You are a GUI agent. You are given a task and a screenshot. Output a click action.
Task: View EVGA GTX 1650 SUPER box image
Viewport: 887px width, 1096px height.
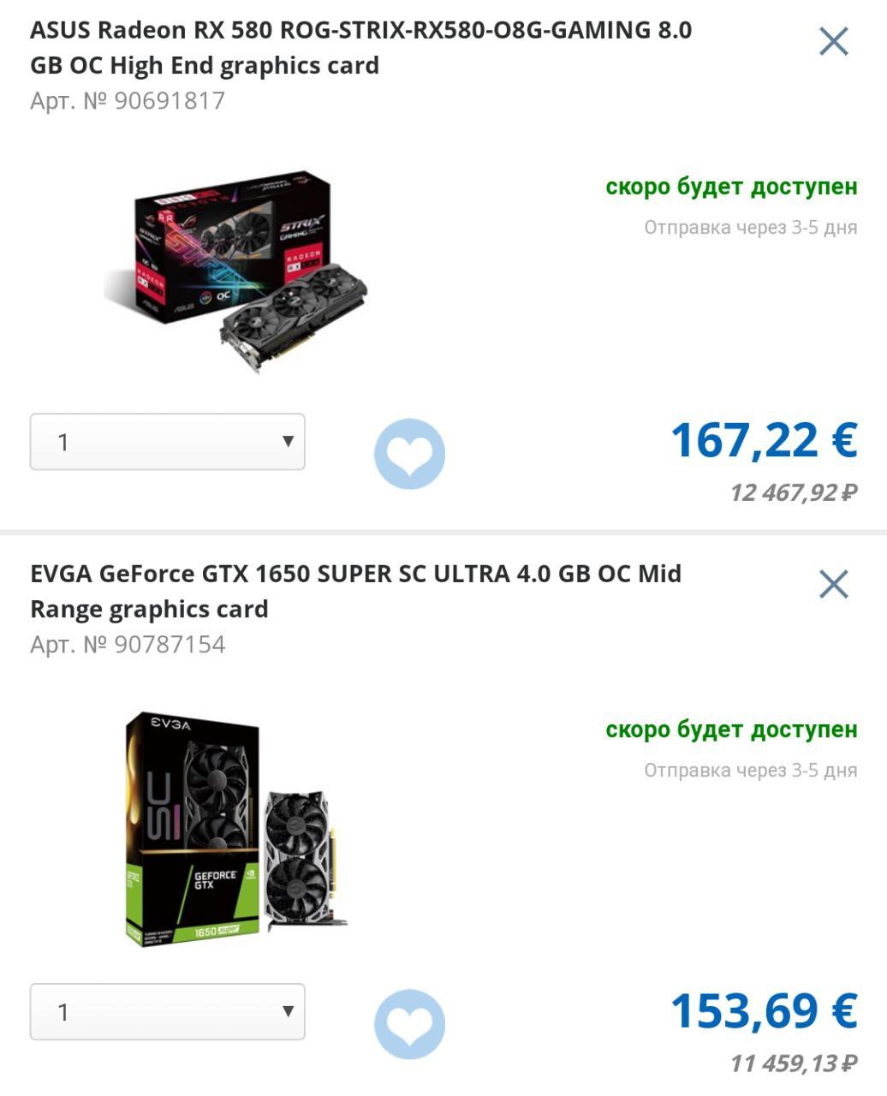point(236,828)
